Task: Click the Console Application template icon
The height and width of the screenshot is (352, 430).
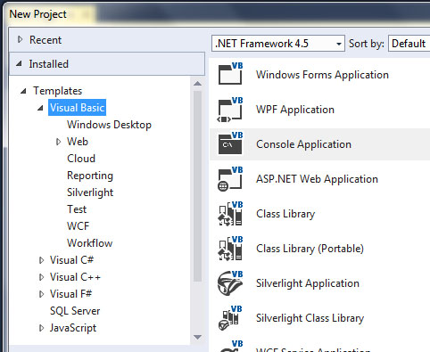Action: point(230,143)
